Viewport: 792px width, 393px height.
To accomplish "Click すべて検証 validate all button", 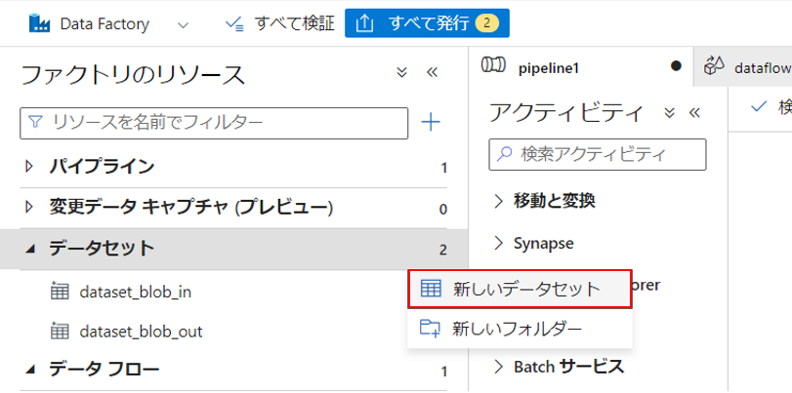I will (280, 23).
